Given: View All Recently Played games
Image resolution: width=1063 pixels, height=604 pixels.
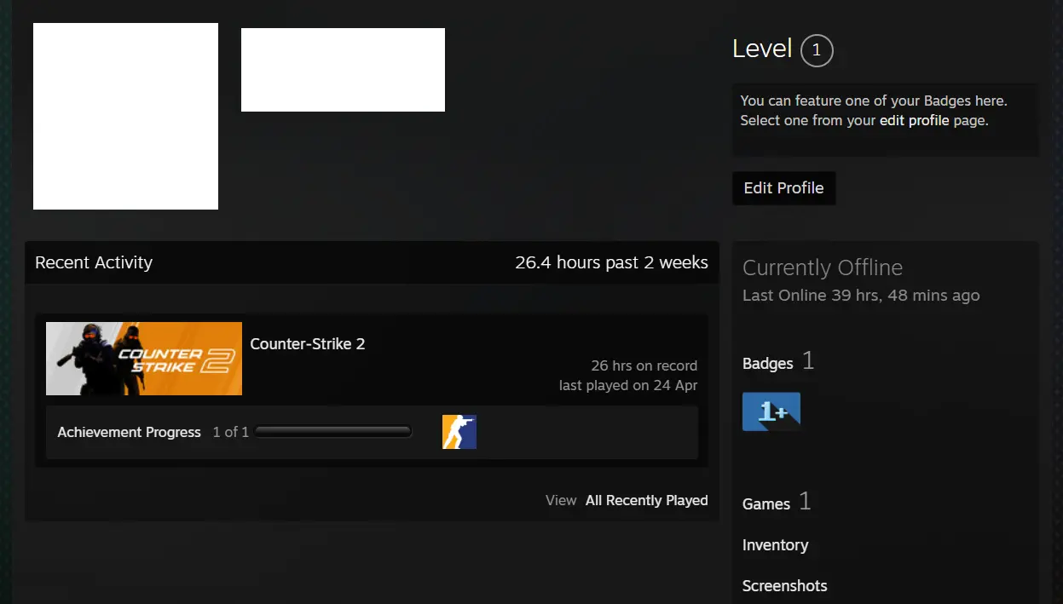Looking at the screenshot, I should [646, 501].
